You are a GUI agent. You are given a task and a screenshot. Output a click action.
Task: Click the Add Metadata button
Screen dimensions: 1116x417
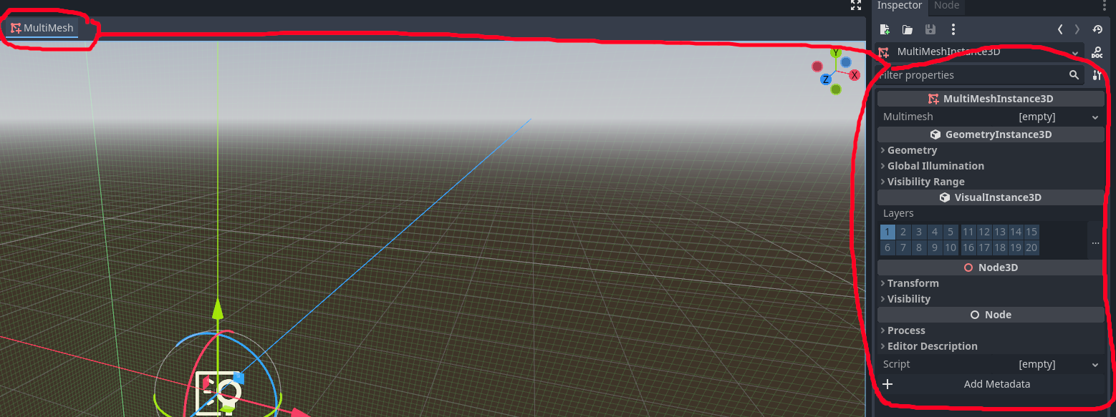(x=991, y=384)
